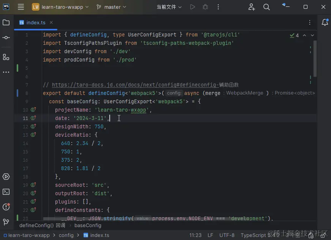Open the main hamburger menu
This screenshot has width=331, height=240.
click(x=20, y=7)
